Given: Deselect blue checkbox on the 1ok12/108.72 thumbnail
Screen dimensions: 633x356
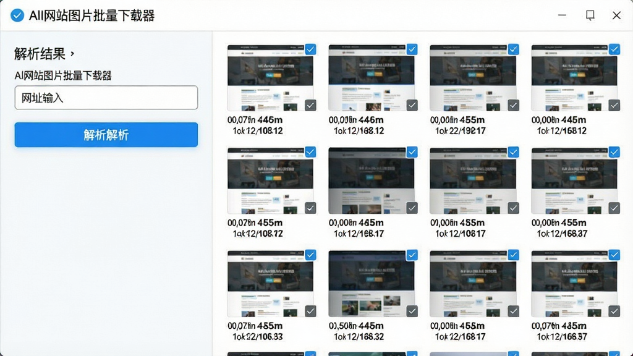Looking at the screenshot, I should (310, 152).
